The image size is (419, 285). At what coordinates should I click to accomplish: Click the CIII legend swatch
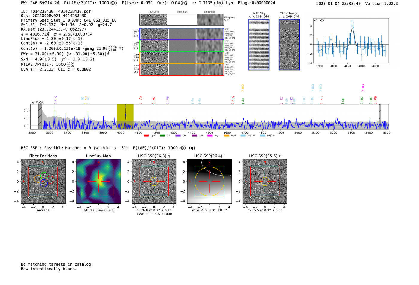pyautogui.click(x=195, y=135)
